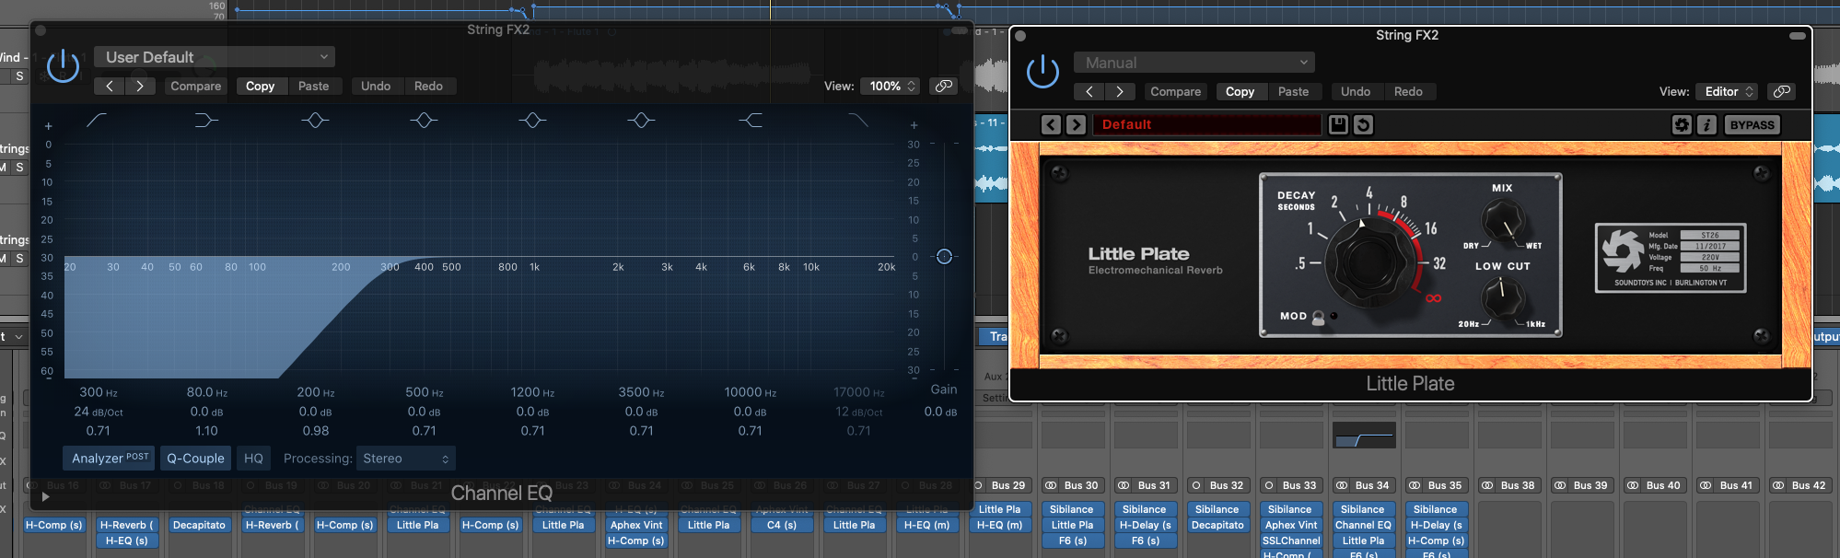
Task: Go to next setting in Channel EQ
Action: (139, 86)
